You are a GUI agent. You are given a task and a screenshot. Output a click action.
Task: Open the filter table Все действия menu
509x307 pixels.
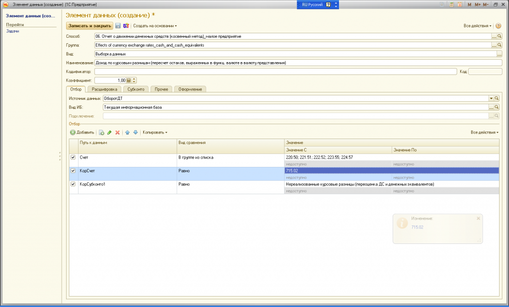coord(484,133)
